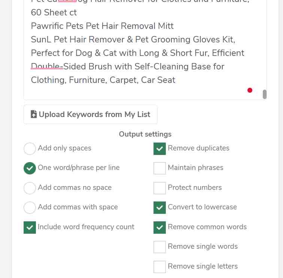Choose Add commas with space option
The height and width of the screenshot is (278, 283).
click(x=30, y=207)
